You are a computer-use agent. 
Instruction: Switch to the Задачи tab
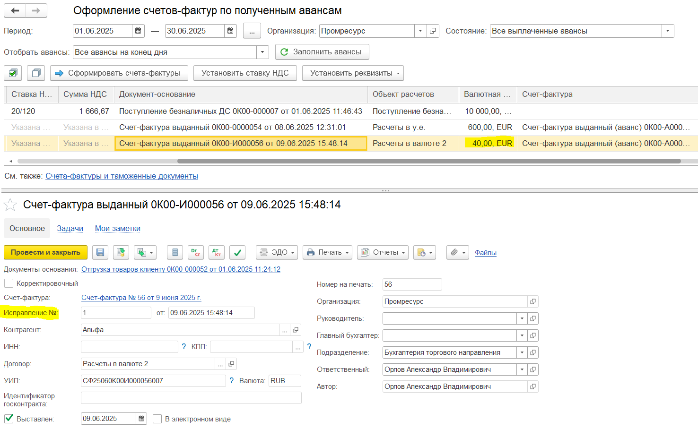tap(70, 229)
